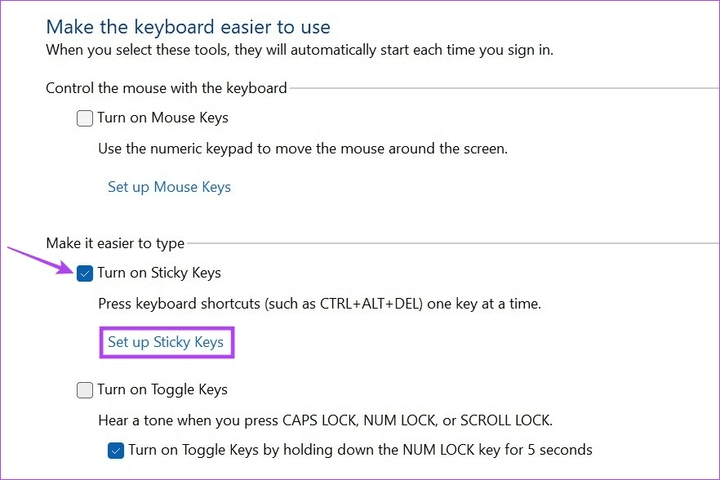Image resolution: width=720 pixels, height=480 pixels.
Task: Click the Turn on Sticky Keys label
Action: [159, 273]
